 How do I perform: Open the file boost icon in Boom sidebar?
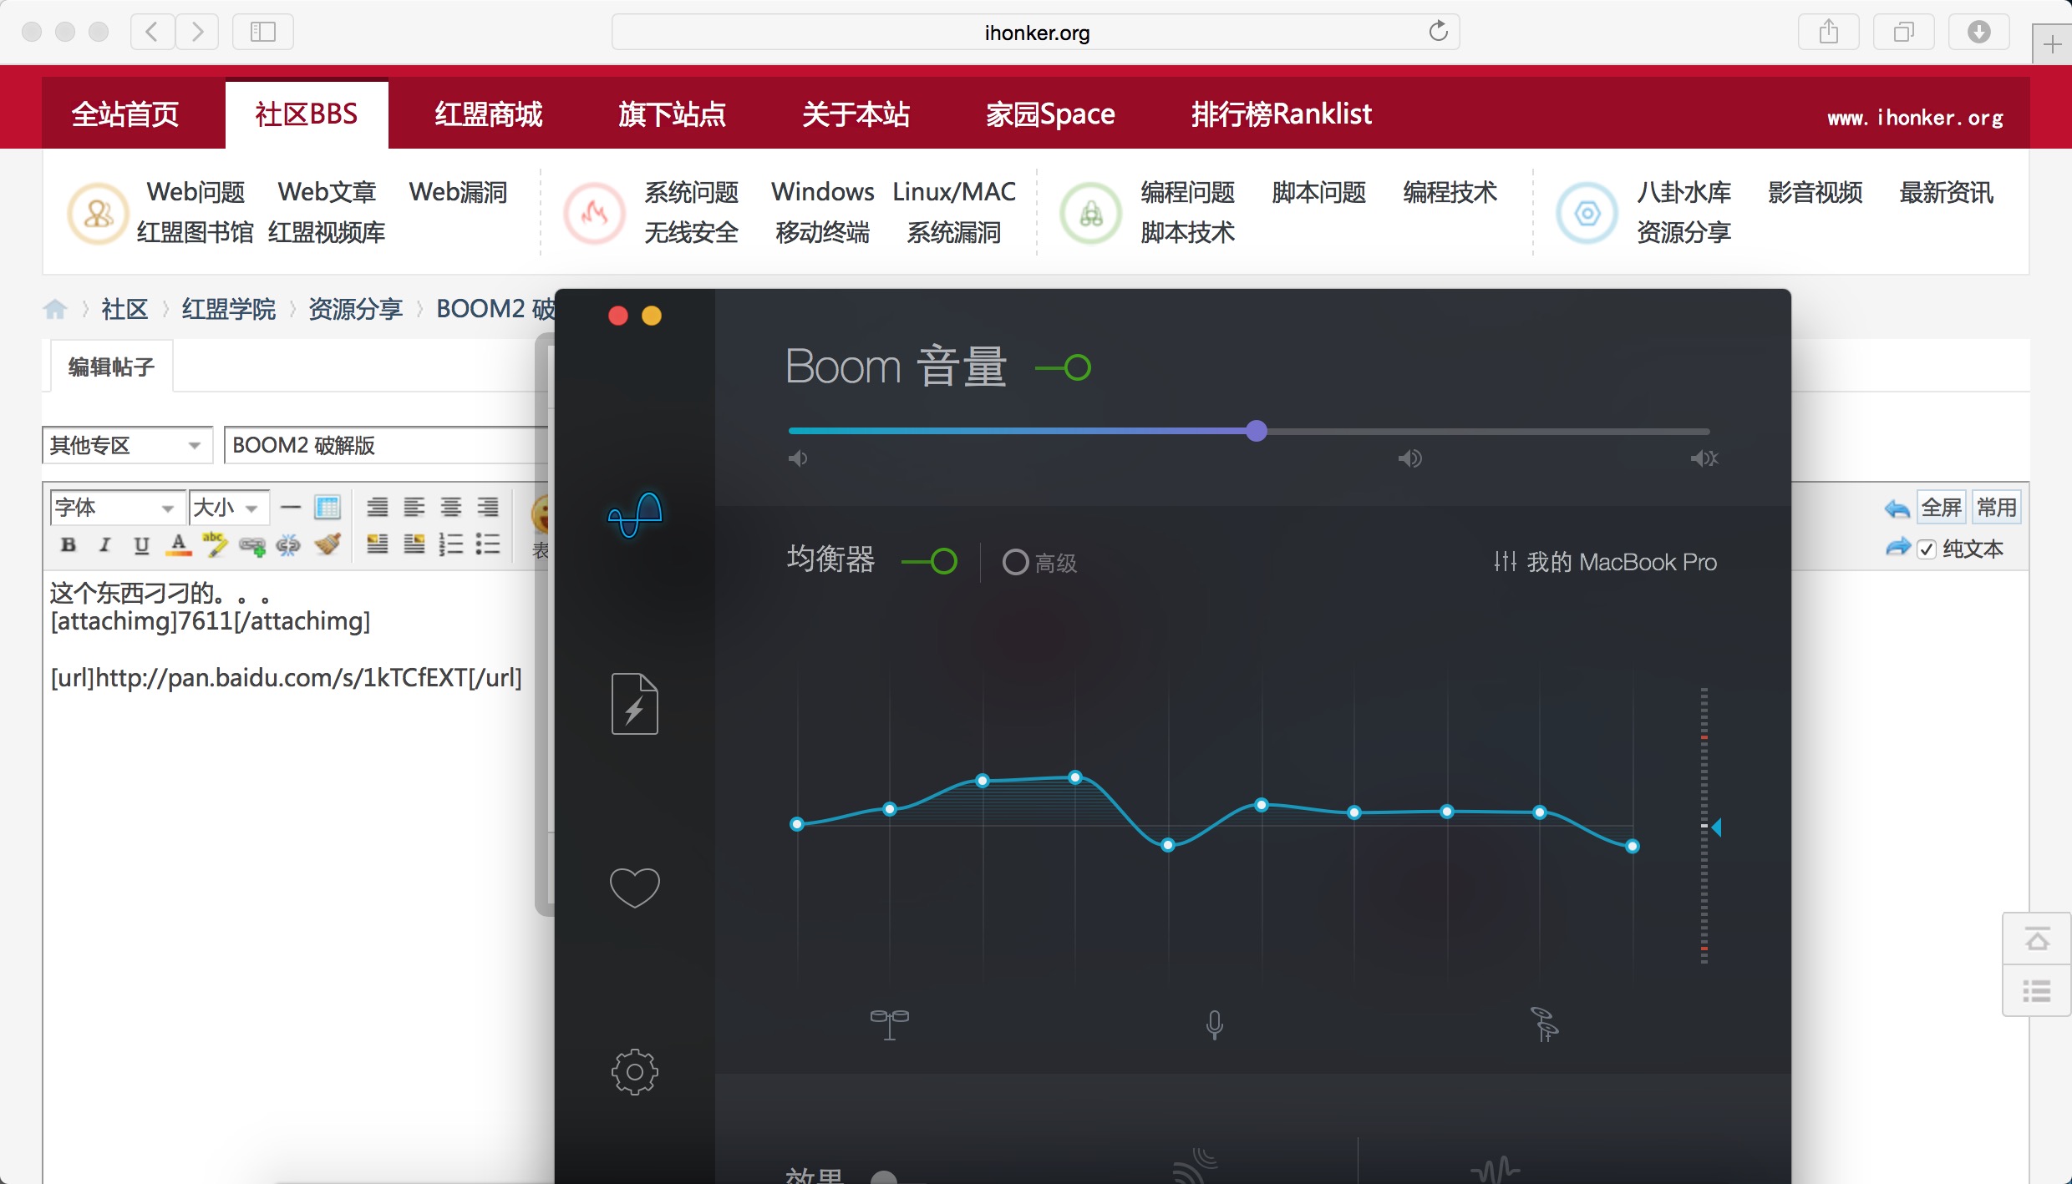635,704
